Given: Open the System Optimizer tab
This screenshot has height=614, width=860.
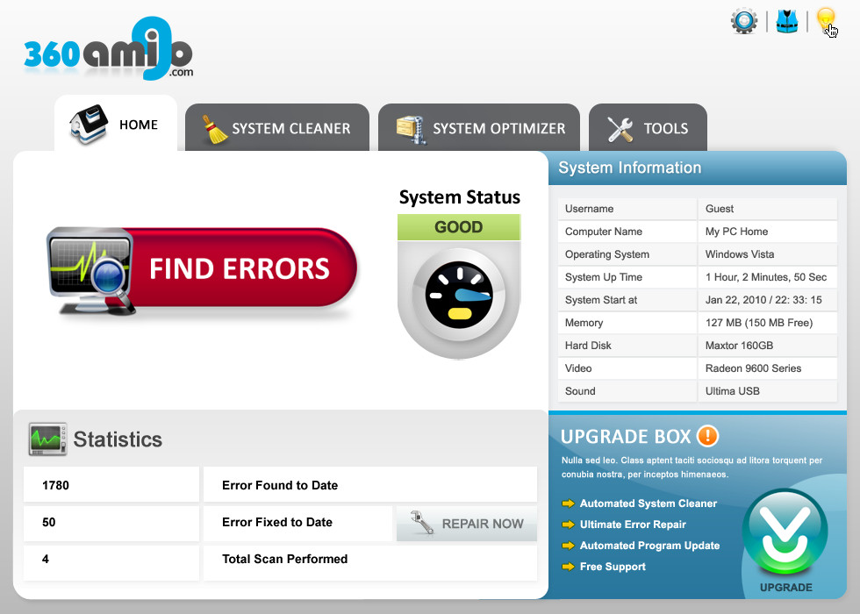Looking at the screenshot, I should pos(479,128).
